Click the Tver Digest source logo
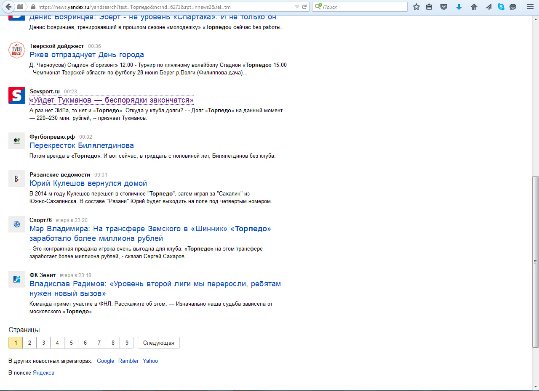The height and width of the screenshot is (391, 539). (x=17, y=50)
